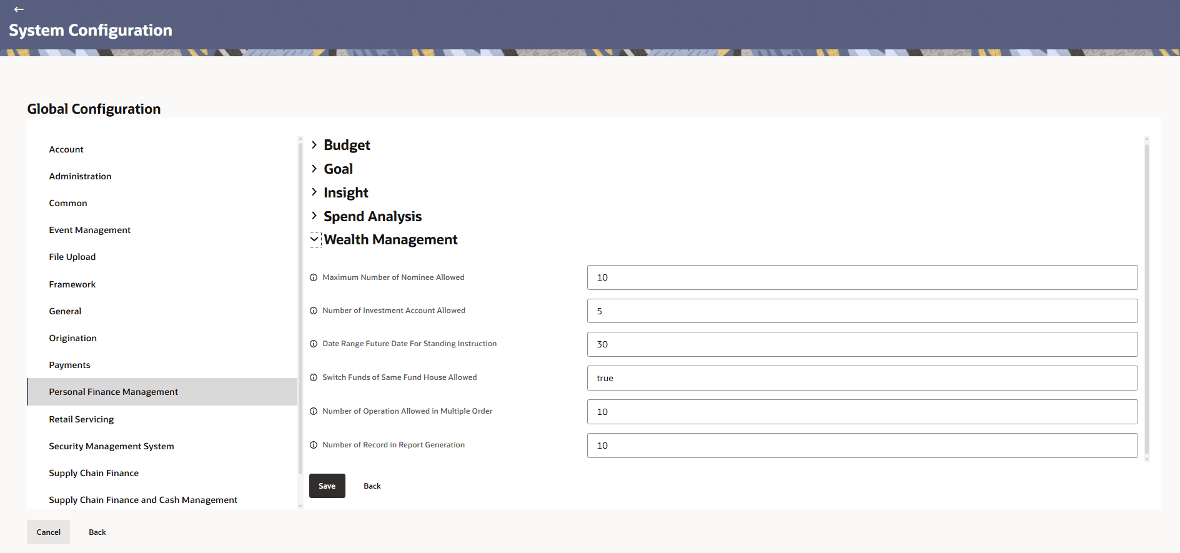1180x553 pixels.
Task: Click the System Configuration page title
Action: (x=91, y=30)
